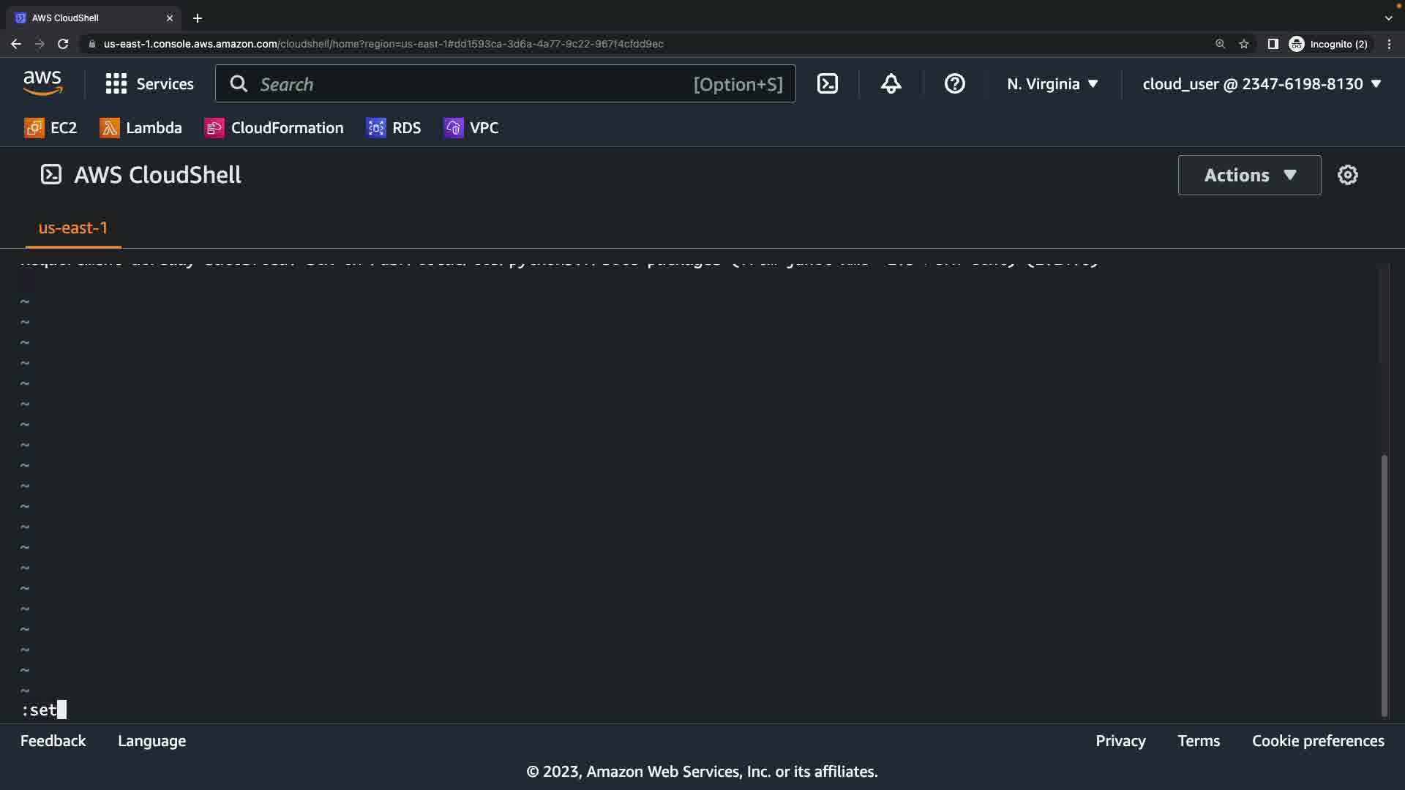Click the Feedback link

53,741
